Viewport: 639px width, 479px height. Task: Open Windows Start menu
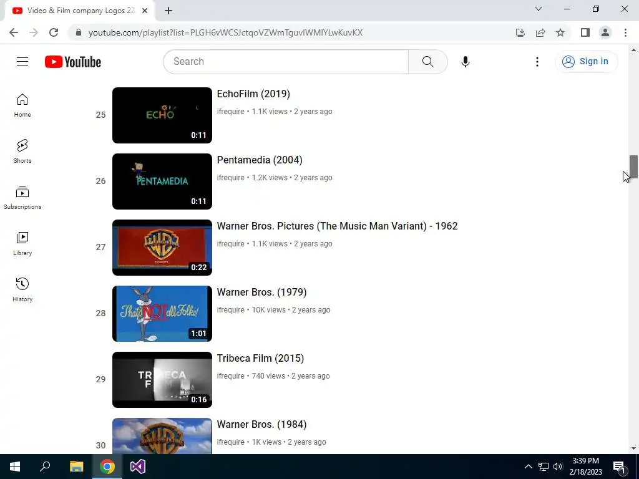15,467
